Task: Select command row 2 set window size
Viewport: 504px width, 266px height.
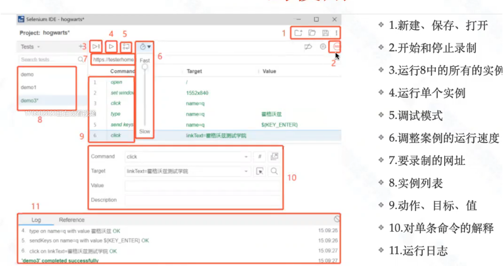Action: [x=215, y=93]
